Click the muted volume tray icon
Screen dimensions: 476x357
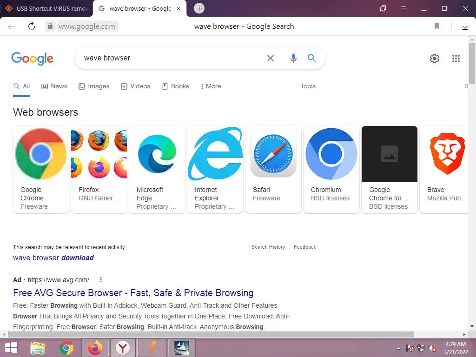(x=432, y=348)
